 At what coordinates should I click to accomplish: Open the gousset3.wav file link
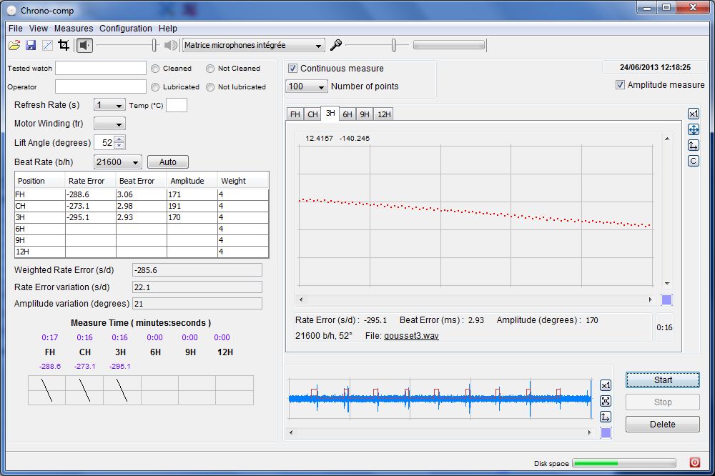(411, 335)
